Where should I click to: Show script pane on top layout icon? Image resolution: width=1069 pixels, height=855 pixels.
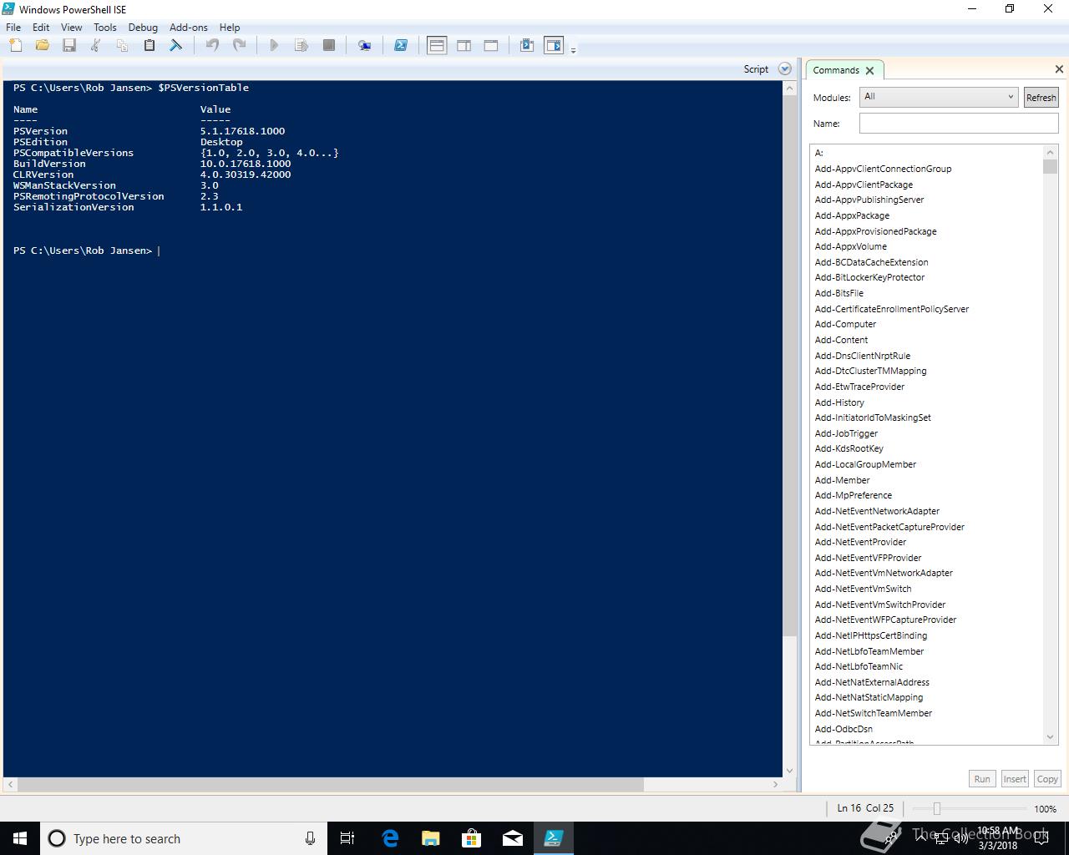coord(437,45)
